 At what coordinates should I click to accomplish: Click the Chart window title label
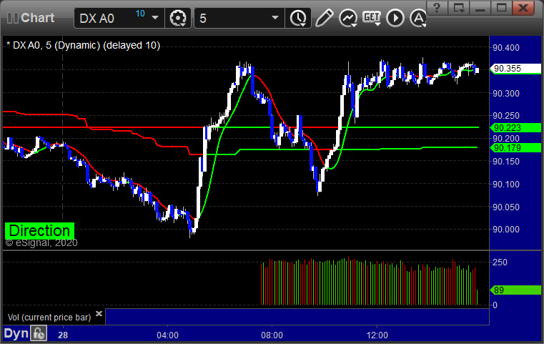[x=37, y=18]
